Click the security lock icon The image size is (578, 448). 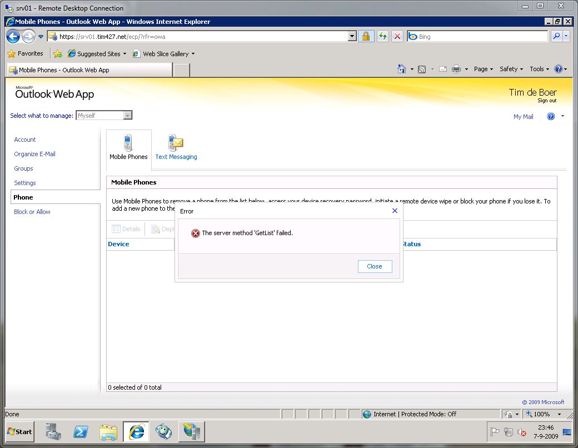366,37
